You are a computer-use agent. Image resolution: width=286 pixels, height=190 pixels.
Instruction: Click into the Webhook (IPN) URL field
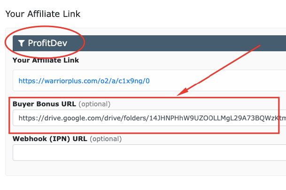[x=149, y=152]
